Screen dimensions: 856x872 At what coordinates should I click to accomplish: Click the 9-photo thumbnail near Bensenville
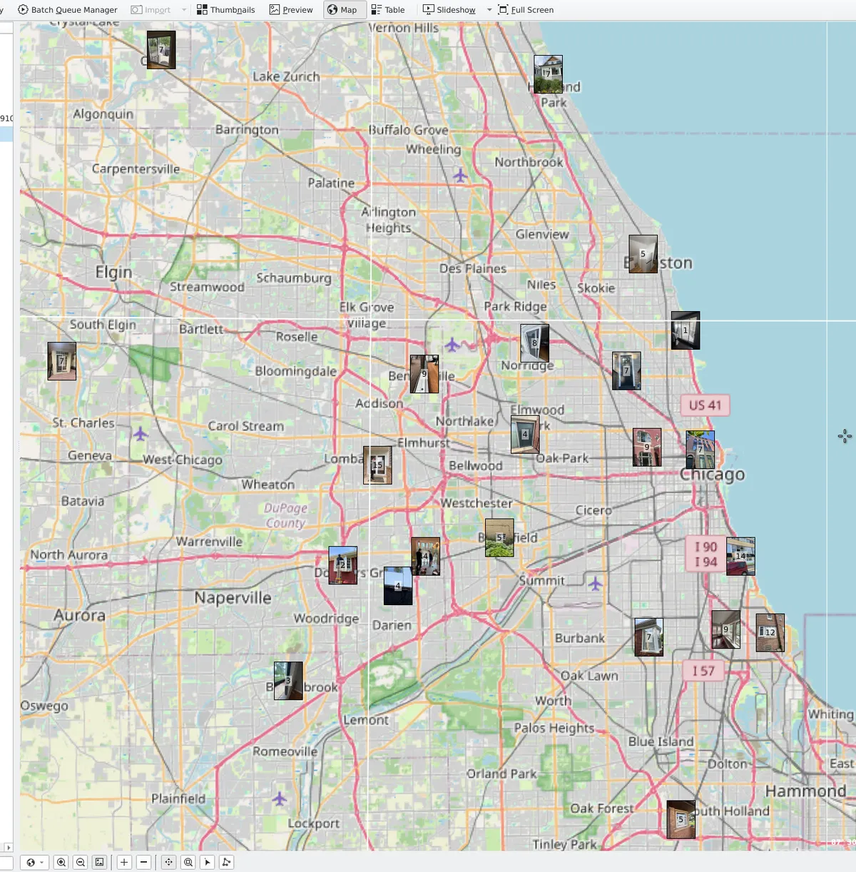[x=424, y=374]
